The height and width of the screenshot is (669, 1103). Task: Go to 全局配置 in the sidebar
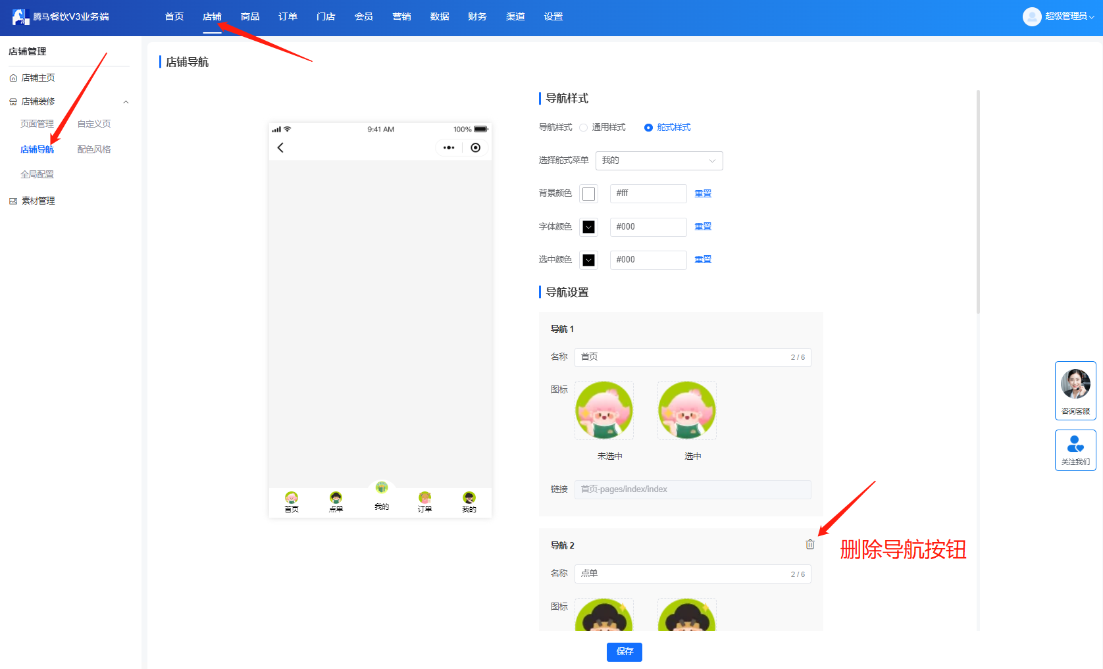37,174
